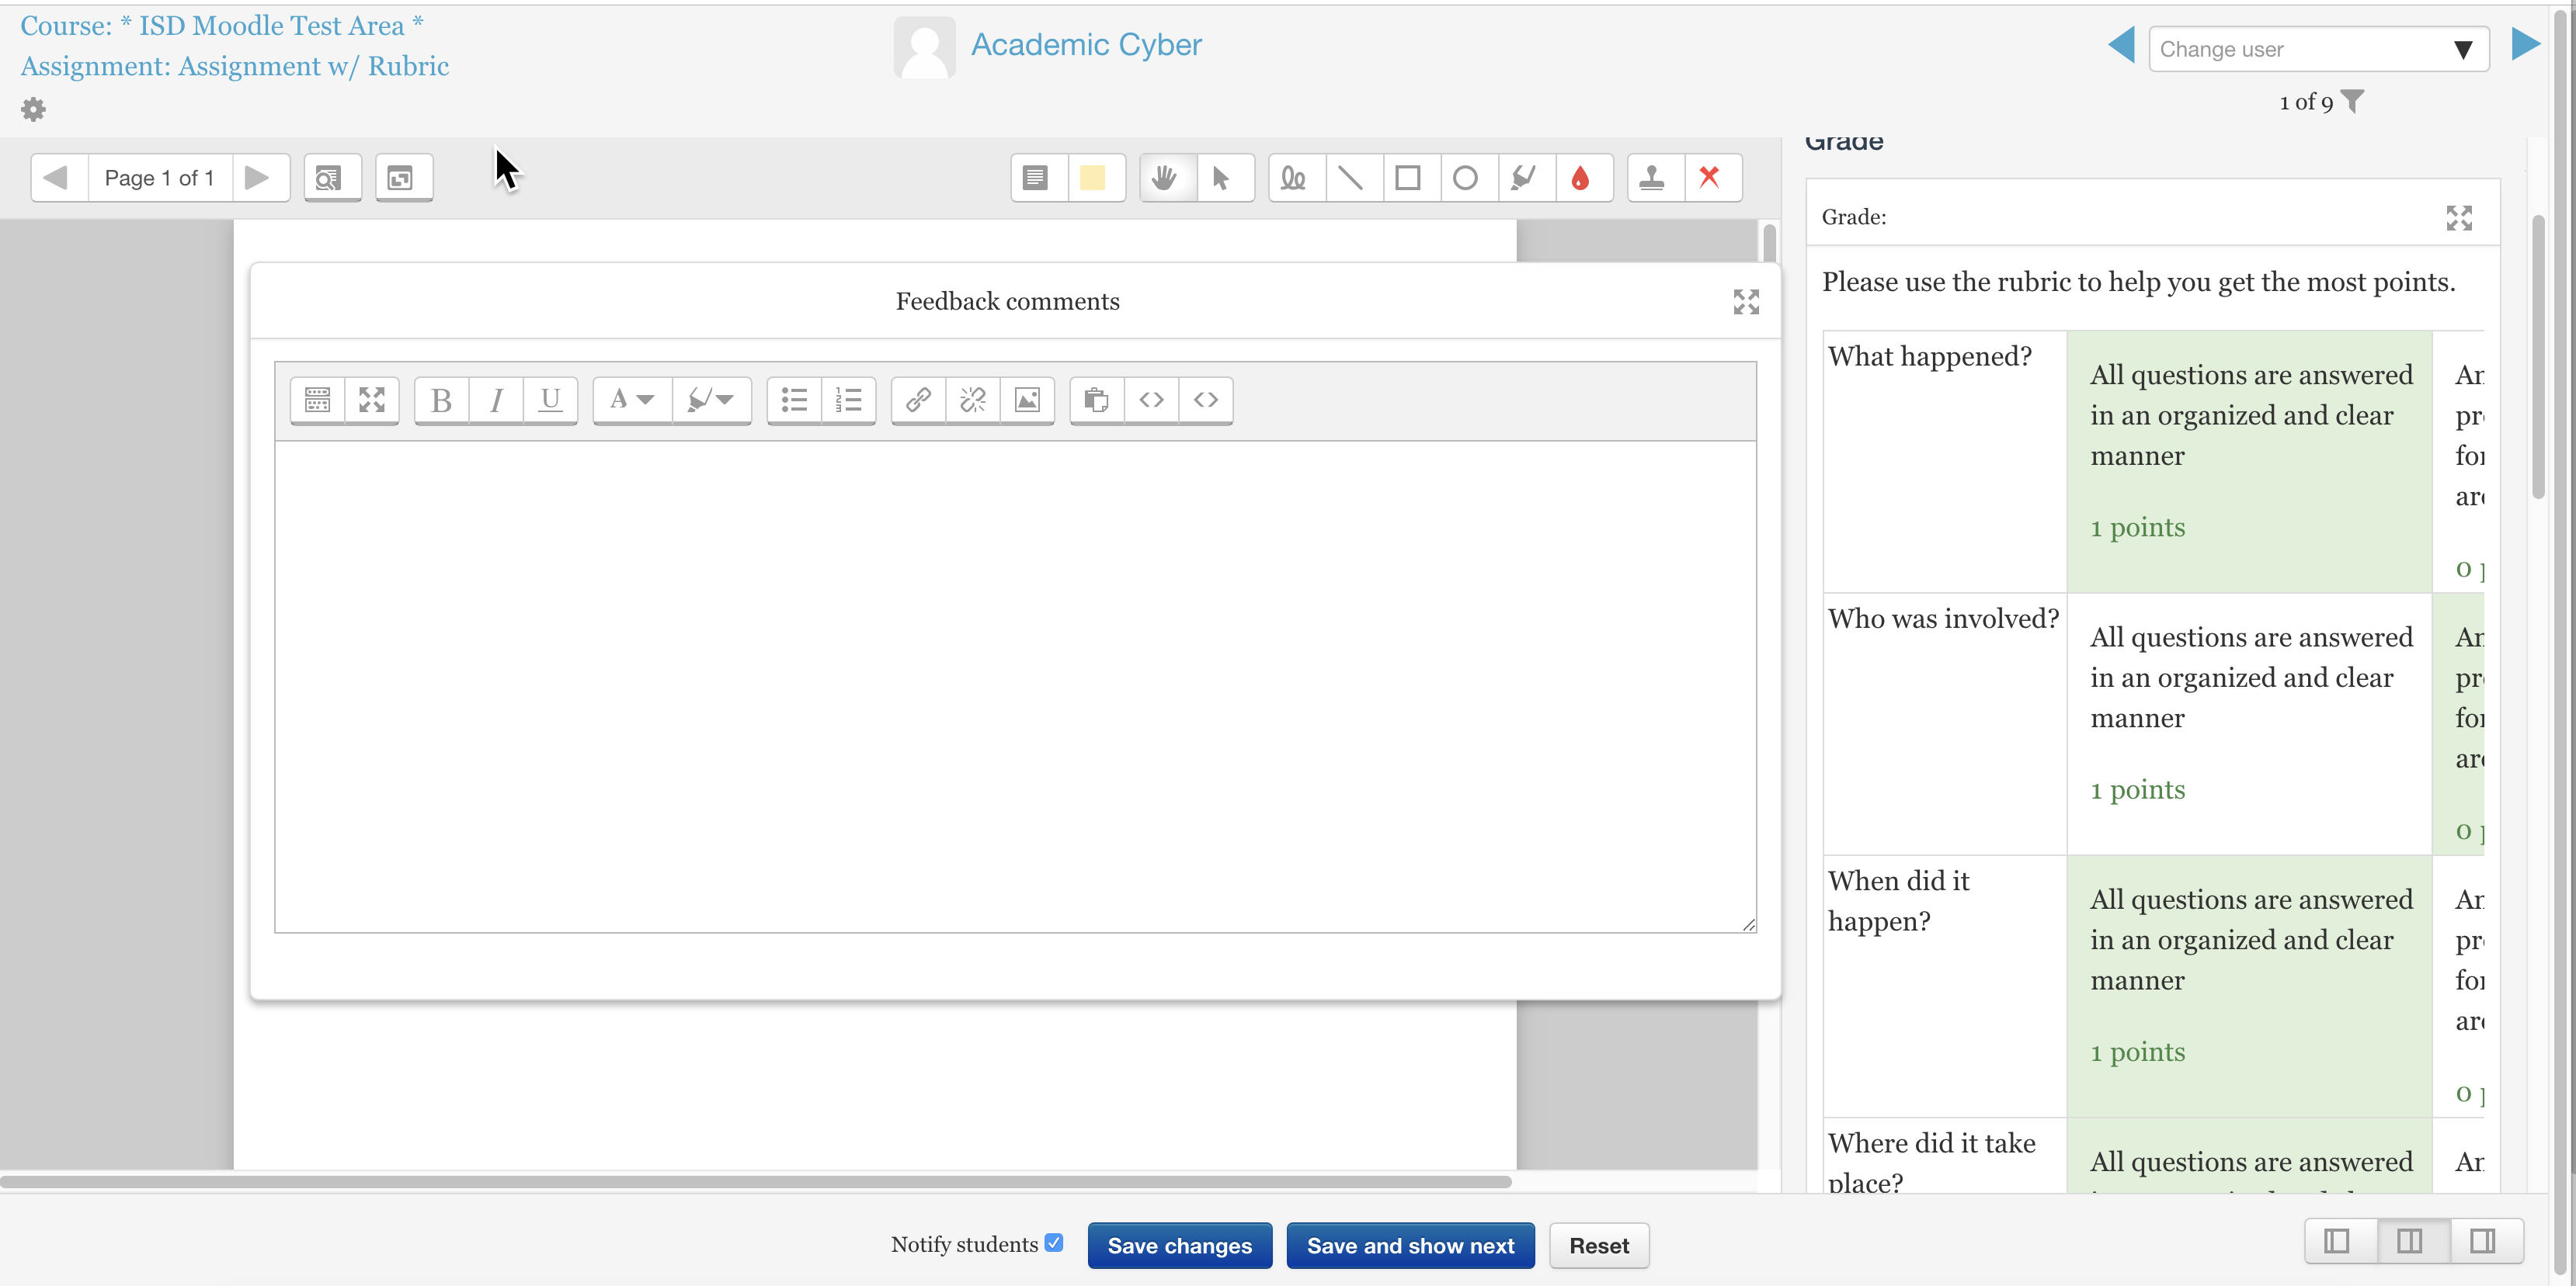Image resolution: width=2576 pixels, height=1286 pixels.
Task: Open the grading settings gear icon
Action: [33, 109]
